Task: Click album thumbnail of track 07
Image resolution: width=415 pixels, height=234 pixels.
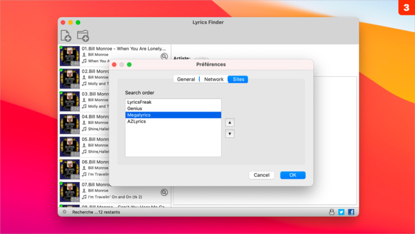Action: pos(70,192)
